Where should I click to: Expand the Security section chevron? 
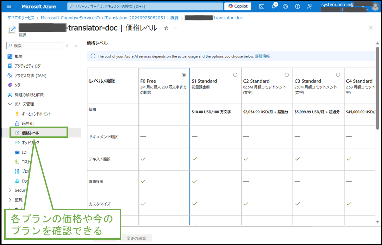pyautogui.click(x=10, y=190)
